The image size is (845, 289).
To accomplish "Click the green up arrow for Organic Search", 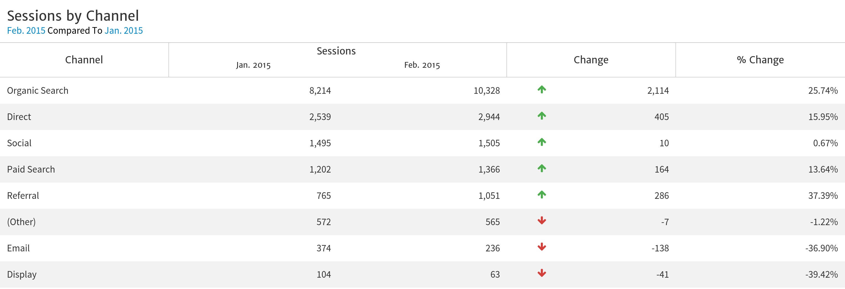I will 542,89.
